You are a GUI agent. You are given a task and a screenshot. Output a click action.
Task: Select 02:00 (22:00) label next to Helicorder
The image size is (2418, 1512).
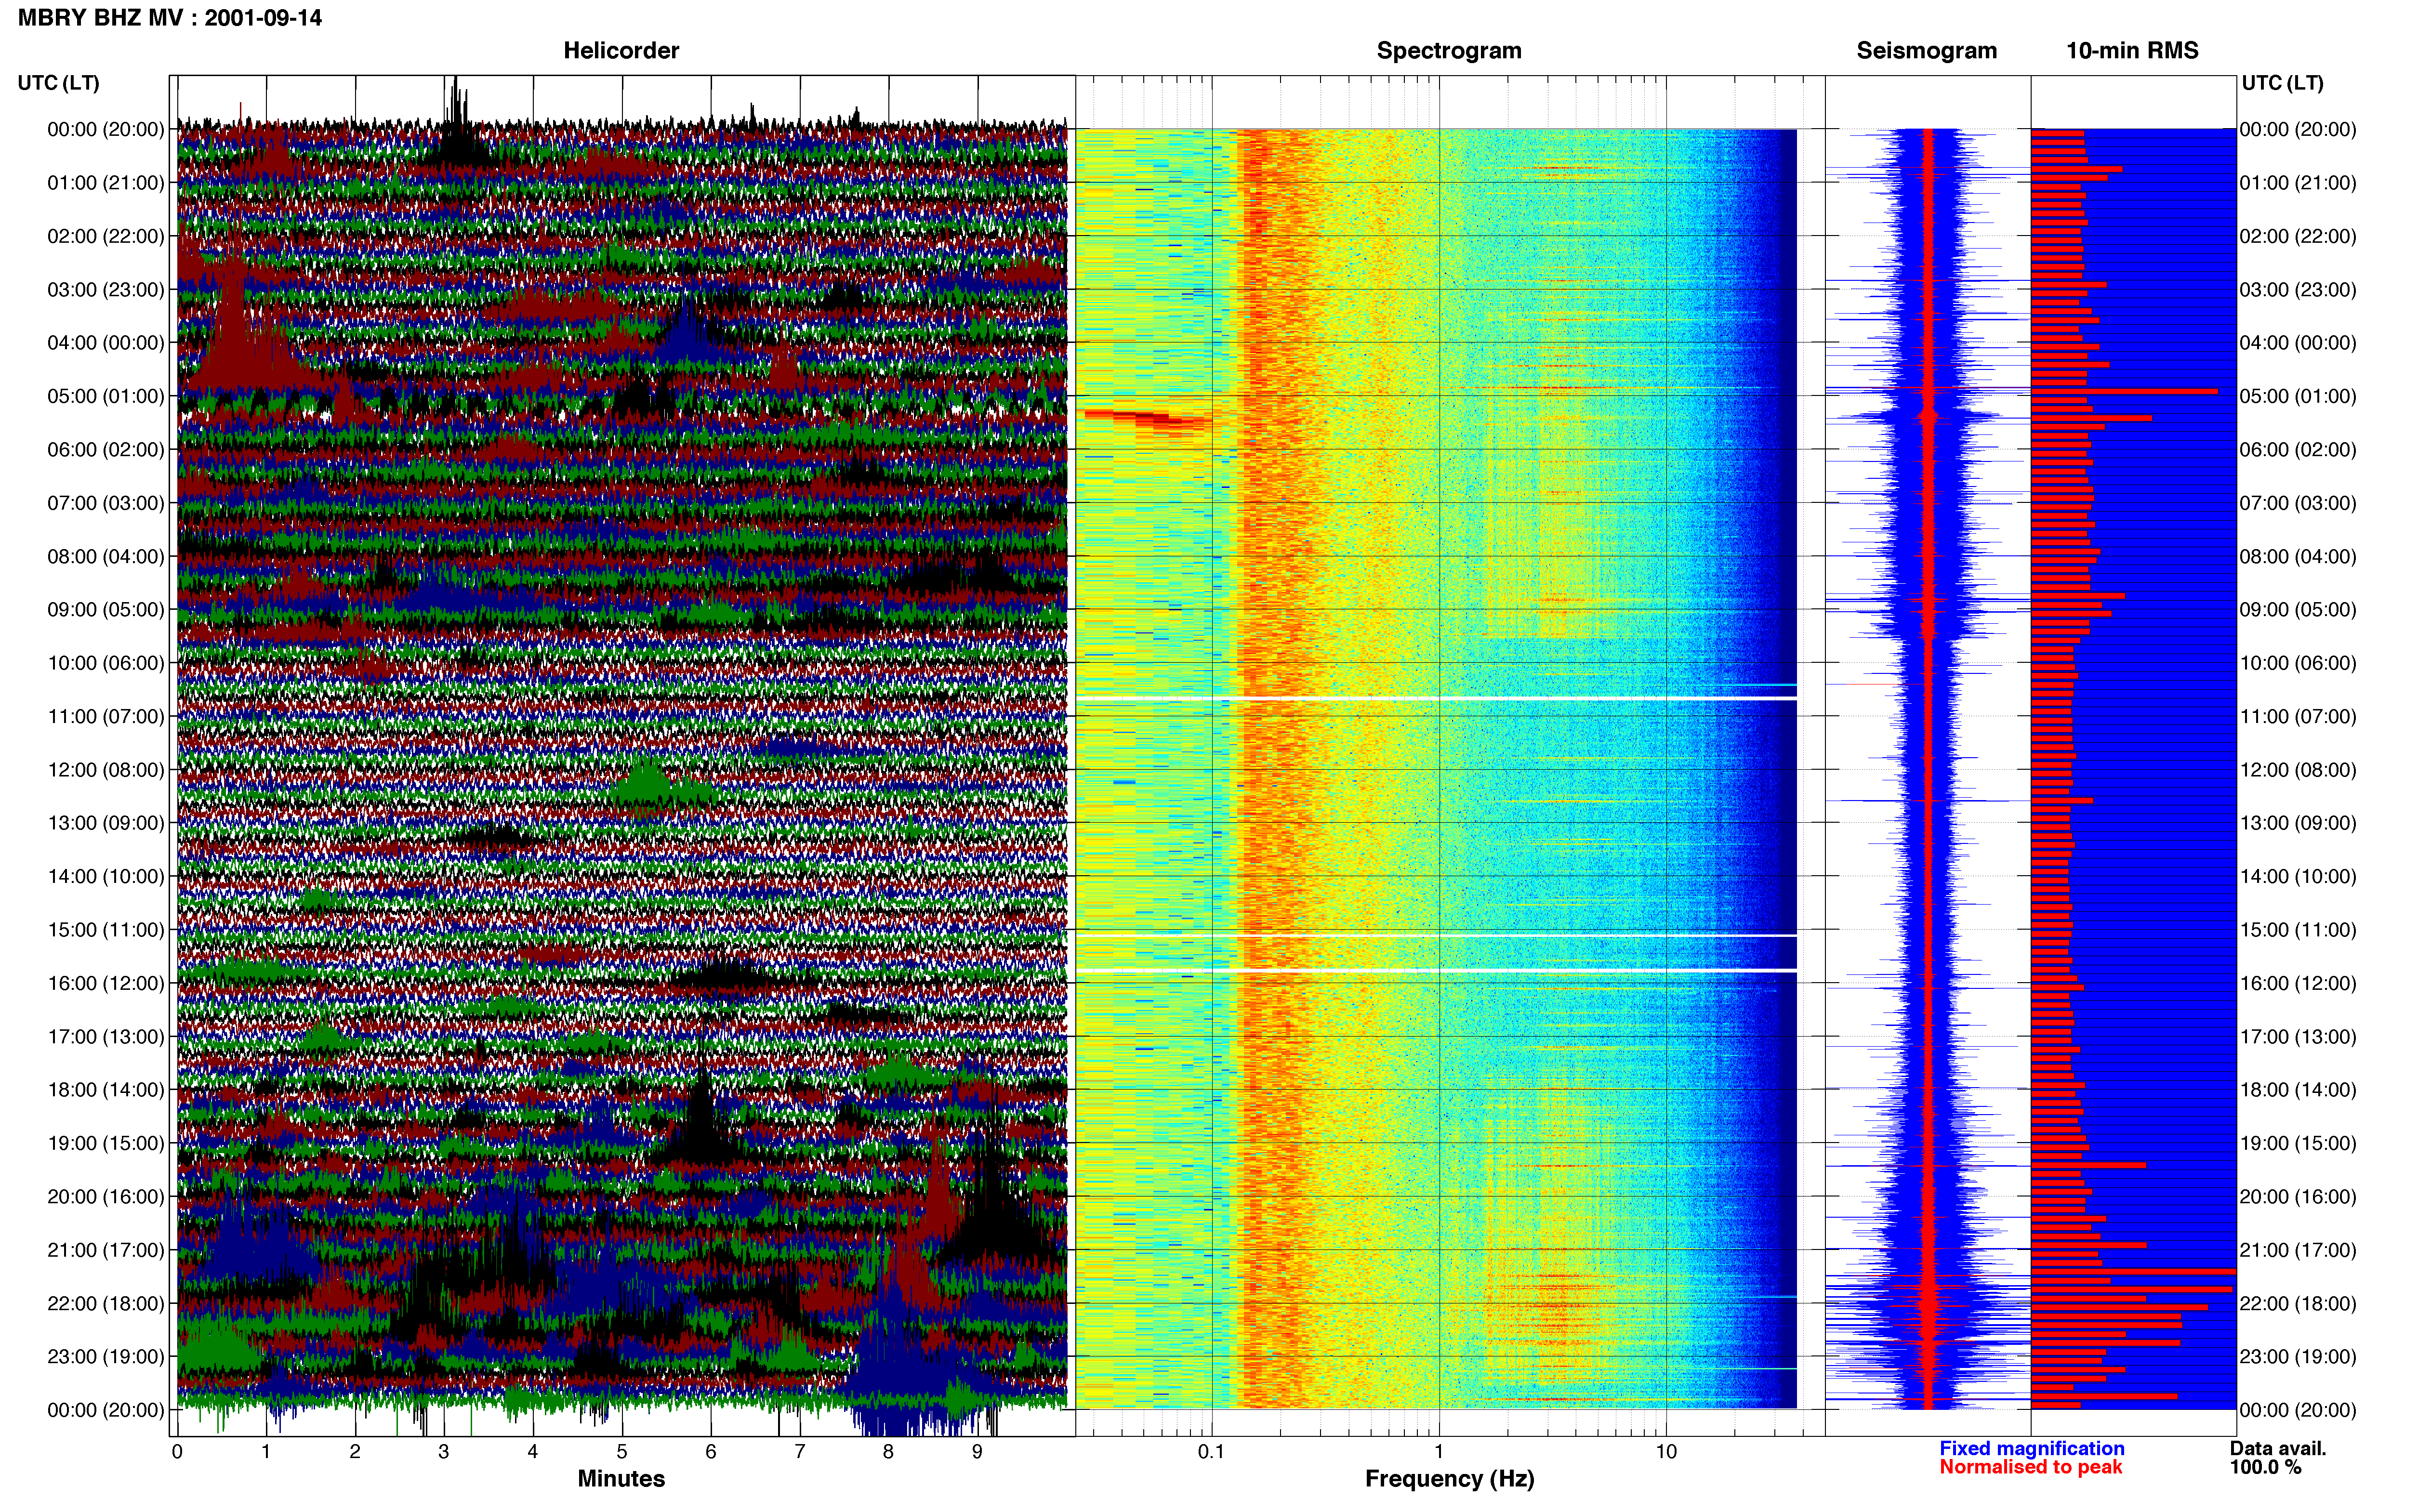tap(106, 236)
